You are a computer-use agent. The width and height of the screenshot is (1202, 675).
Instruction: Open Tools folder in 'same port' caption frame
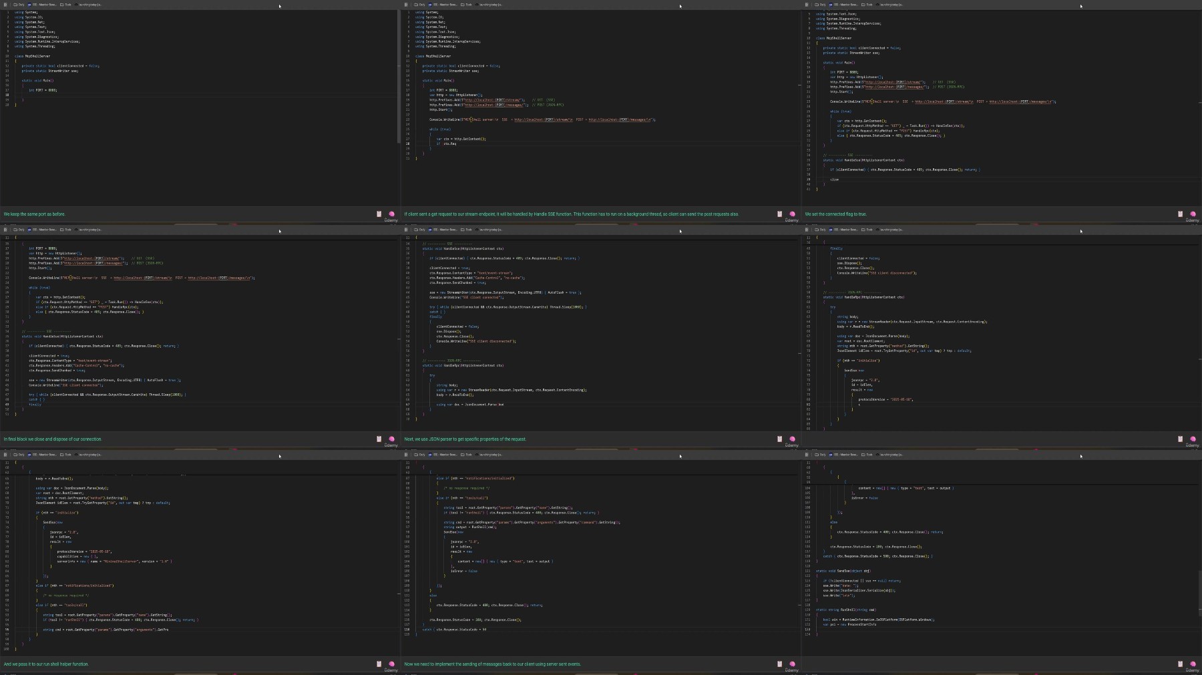click(x=65, y=5)
